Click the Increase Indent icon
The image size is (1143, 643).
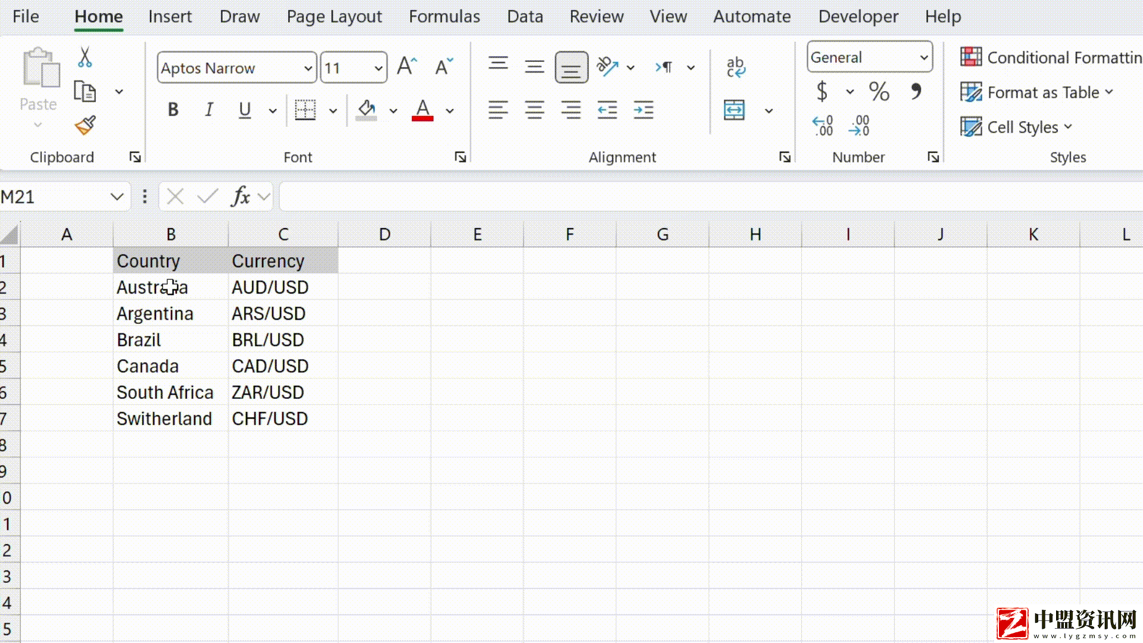tap(644, 110)
